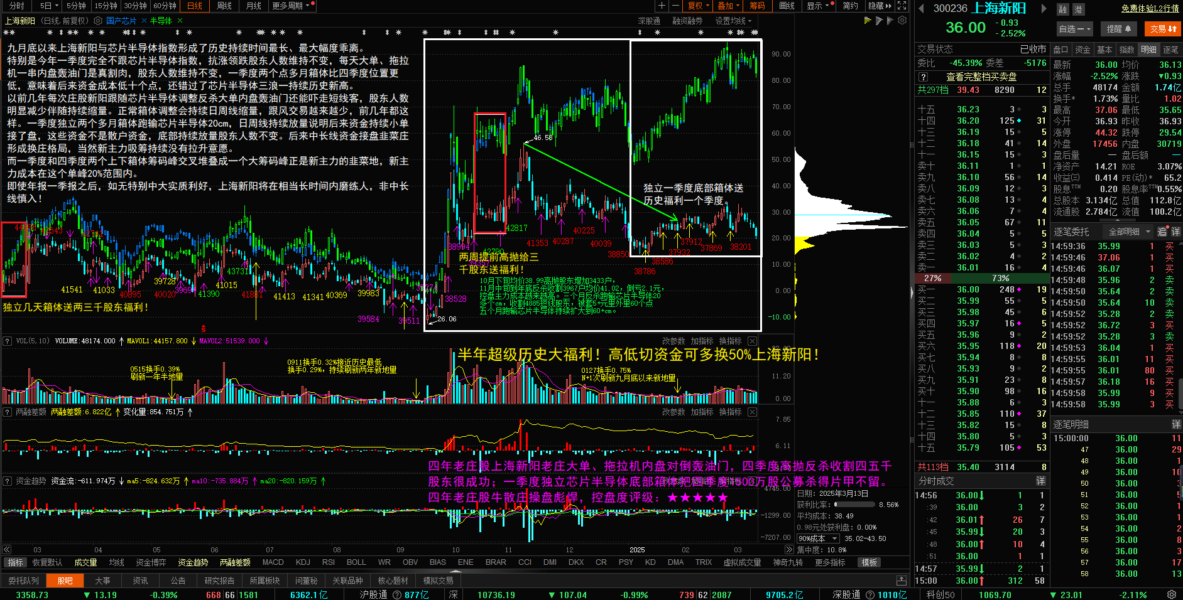The image size is (1183, 600).
Task: Remove the 国产芯片 overlay using its X
Action: tap(144, 21)
